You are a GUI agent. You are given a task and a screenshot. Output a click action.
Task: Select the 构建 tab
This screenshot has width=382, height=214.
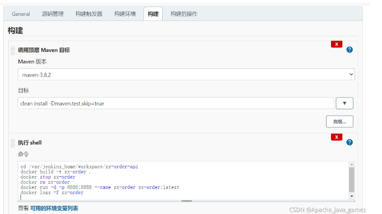(153, 14)
